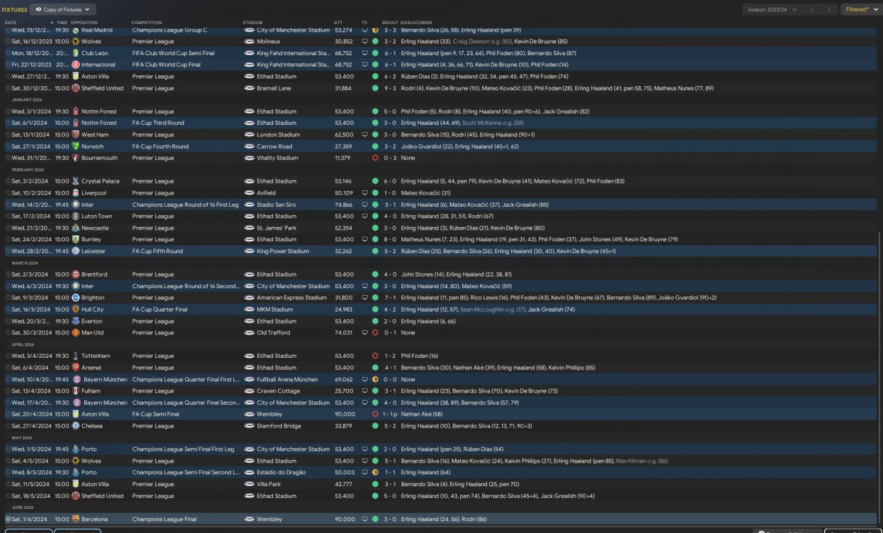
Task: Click the Tottenham club badge
Action: point(75,356)
